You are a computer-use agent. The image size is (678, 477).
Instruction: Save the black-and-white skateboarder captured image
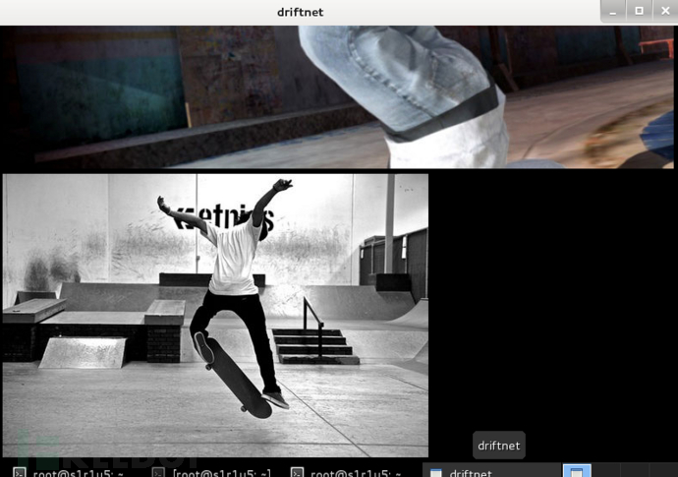coord(215,316)
